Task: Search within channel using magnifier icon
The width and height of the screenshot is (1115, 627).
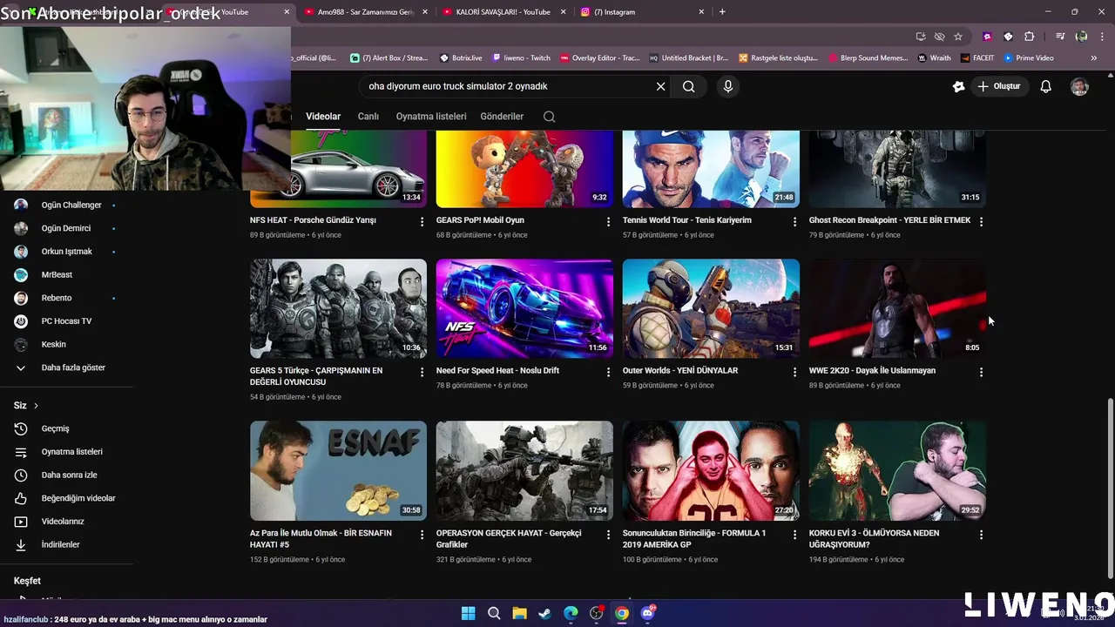Action: coord(549,117)
